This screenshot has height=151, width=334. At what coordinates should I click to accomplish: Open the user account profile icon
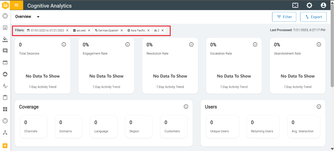click(x=323, y=5)
